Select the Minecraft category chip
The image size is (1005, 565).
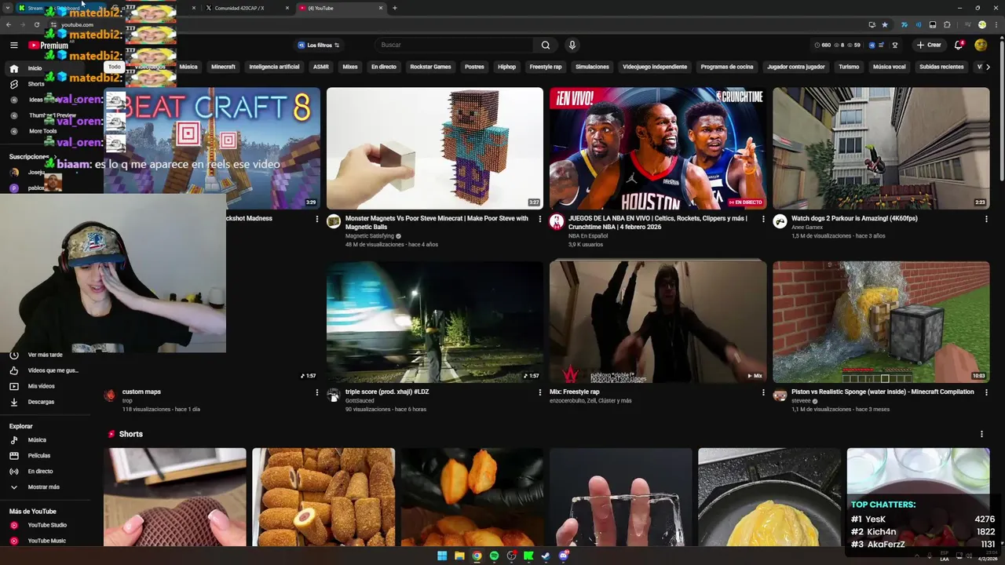(223, 67)
